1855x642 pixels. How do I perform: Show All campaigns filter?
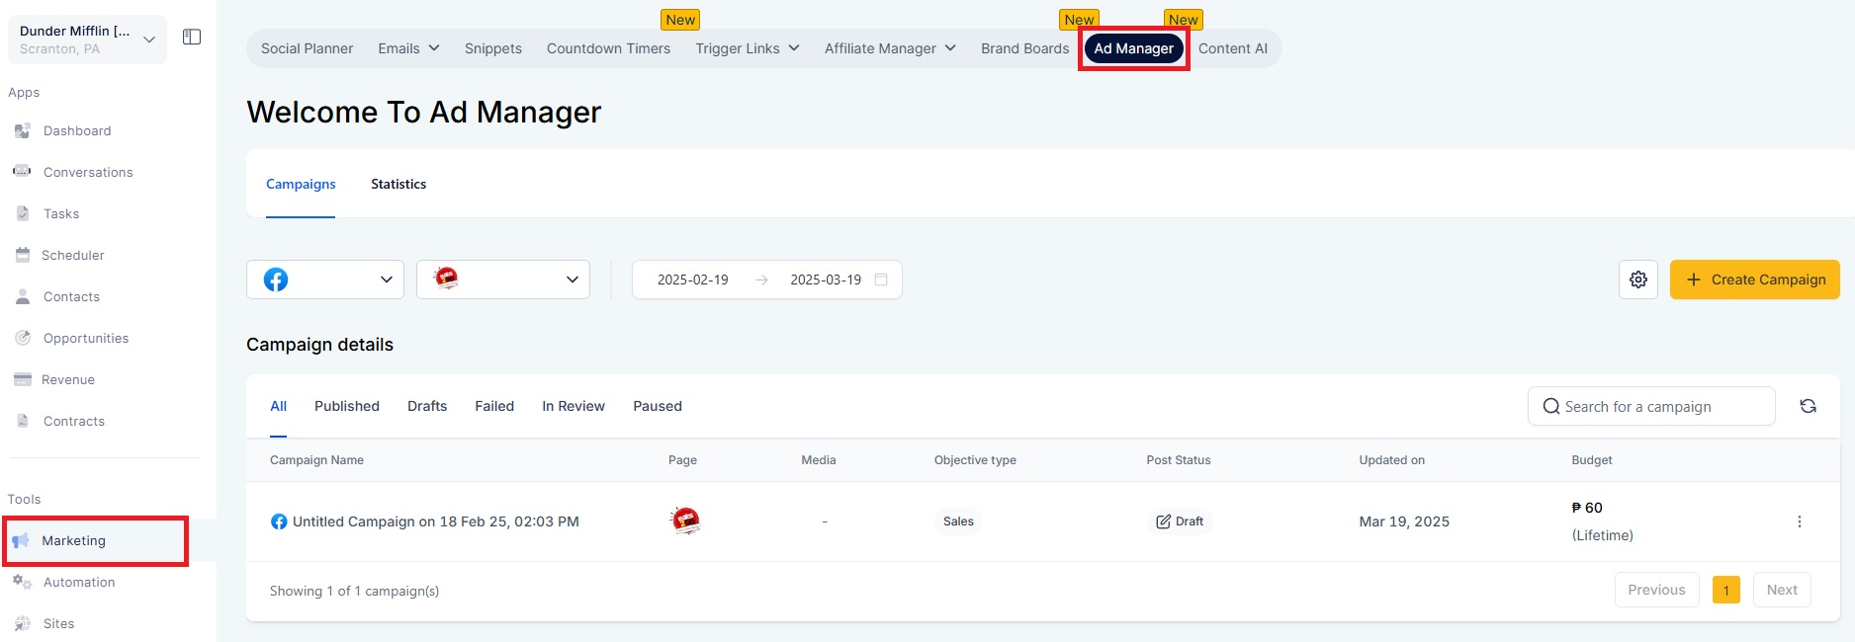(x=278, y=406)
